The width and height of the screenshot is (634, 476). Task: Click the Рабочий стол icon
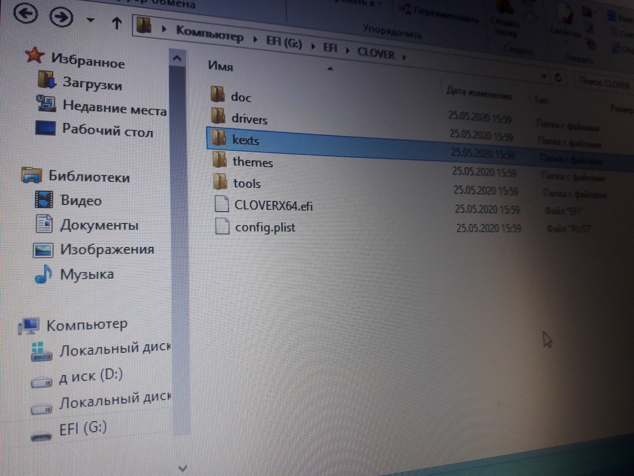(x=45, y=127)
